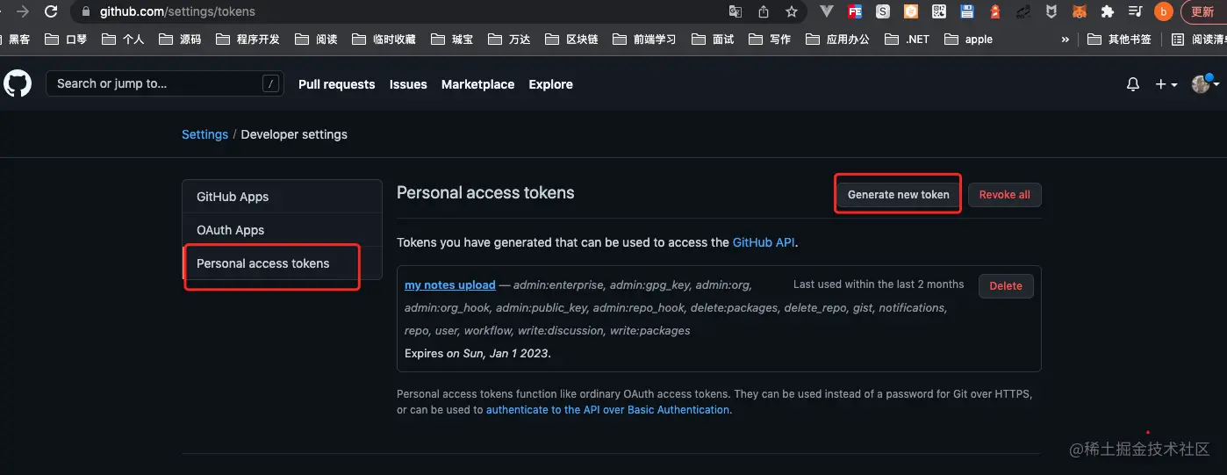The height and width of the screenshot is (475, 1227).
Task: Open the red FE extension
Action: [855, 11]
